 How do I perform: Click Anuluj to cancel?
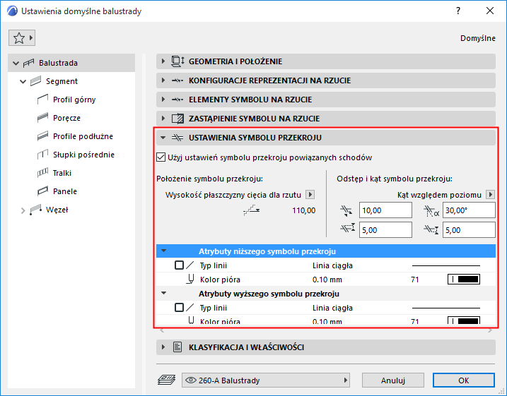coord(393,380)
